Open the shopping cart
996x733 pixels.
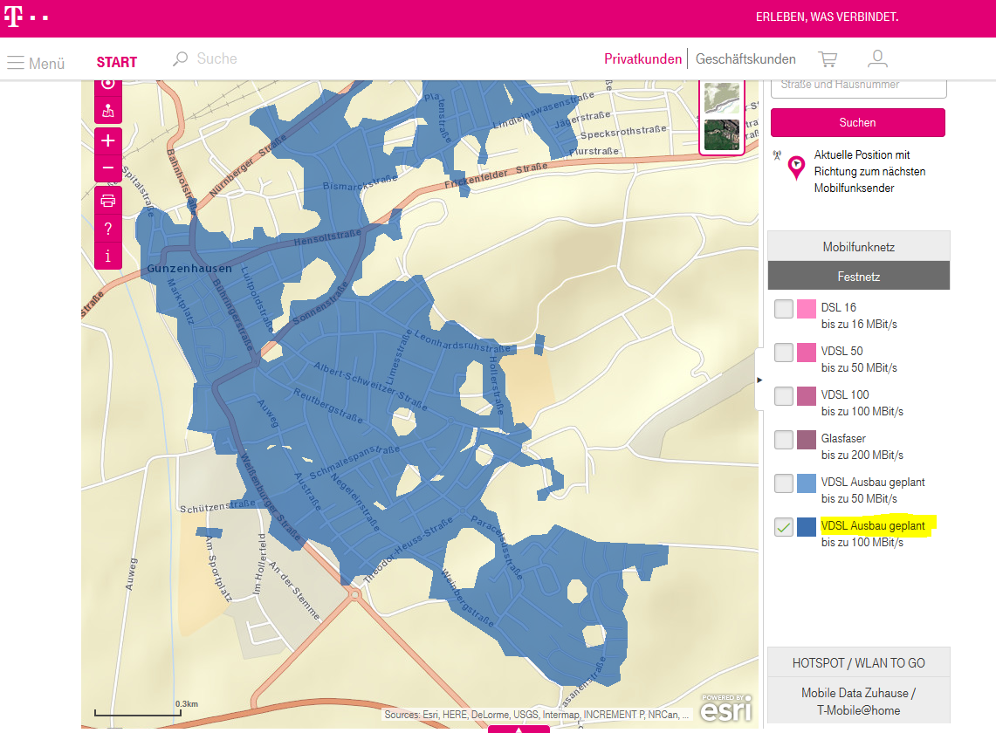click(828, 59)
